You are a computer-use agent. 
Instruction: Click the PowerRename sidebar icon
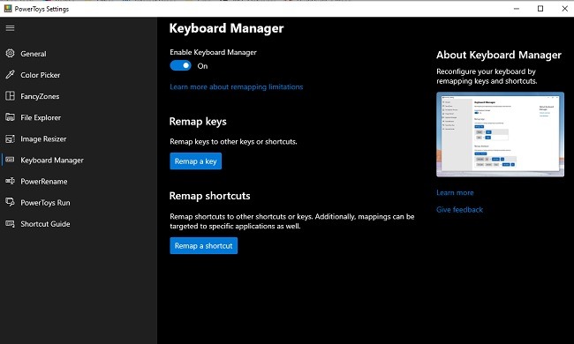pyautogui.click(x=10, y=181)
